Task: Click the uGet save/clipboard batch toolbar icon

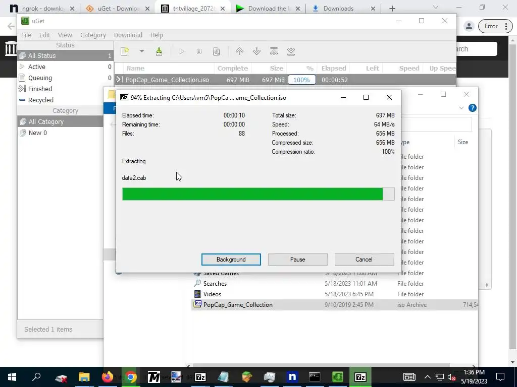Action: click(x=159, y=51)
